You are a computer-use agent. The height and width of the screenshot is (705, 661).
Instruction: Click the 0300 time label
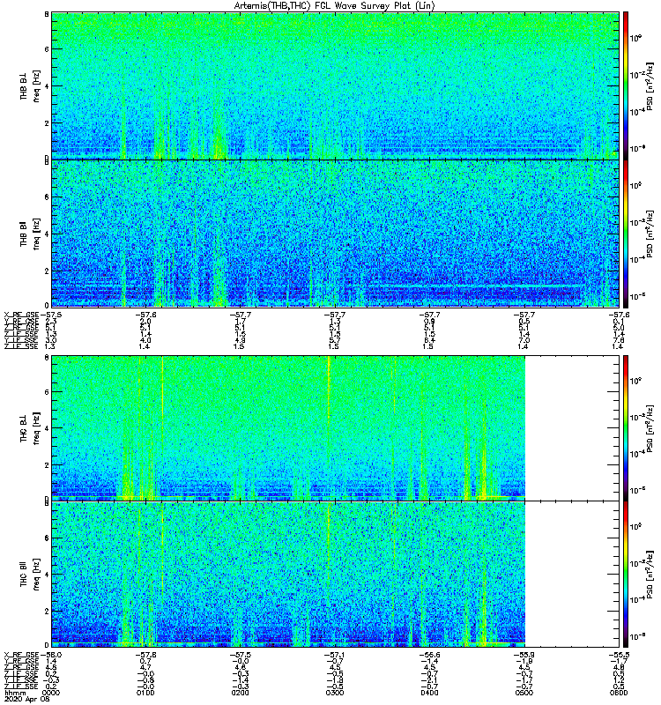pos(335,693)
